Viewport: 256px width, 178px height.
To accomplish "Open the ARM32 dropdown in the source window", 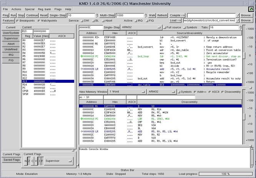I will [x=141, y=27].
